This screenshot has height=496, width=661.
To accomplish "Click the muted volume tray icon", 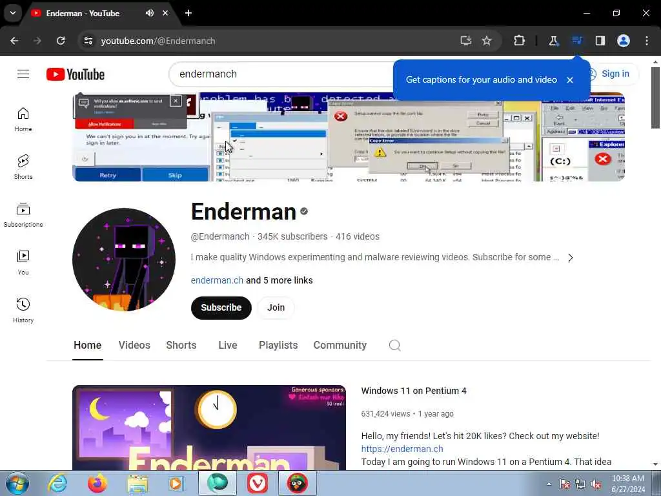I will (x=596, y=484).
